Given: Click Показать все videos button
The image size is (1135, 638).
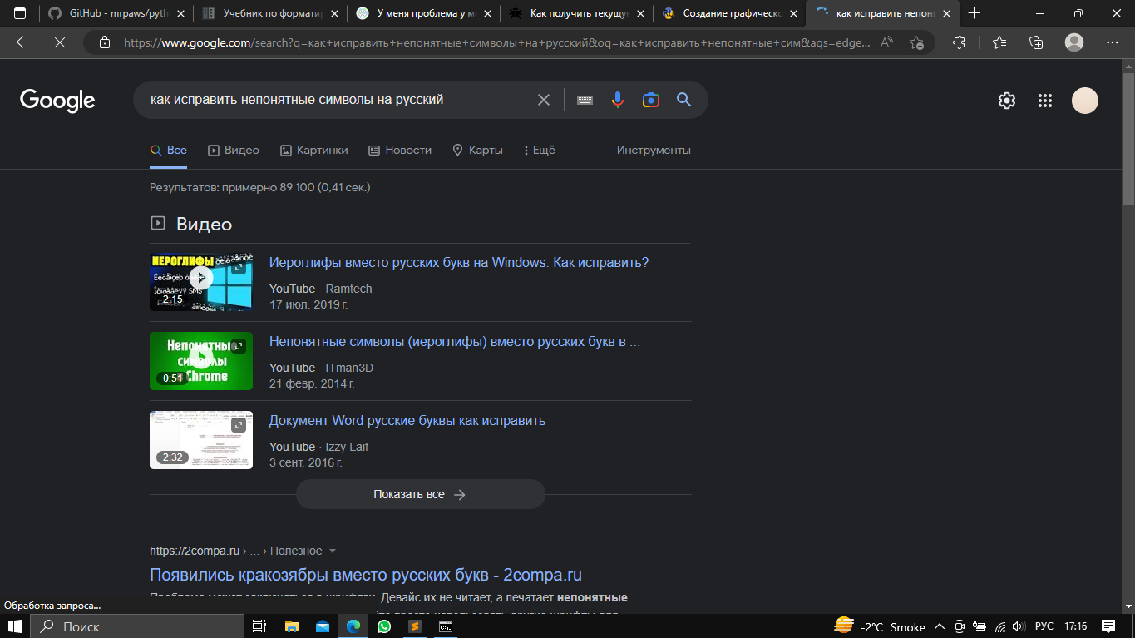Looking at the screenshot, I should 420,494.
